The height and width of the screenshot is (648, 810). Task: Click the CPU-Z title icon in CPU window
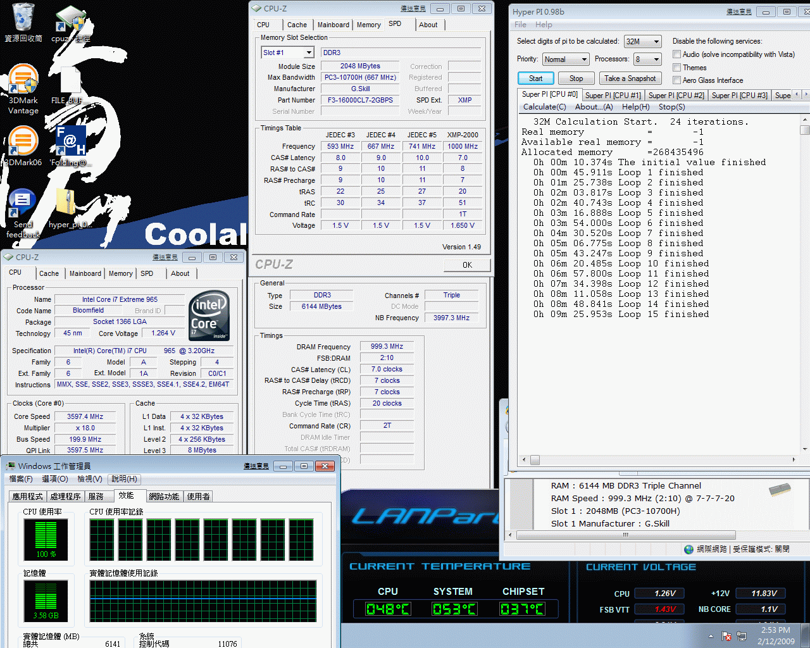tap(9, 257)
